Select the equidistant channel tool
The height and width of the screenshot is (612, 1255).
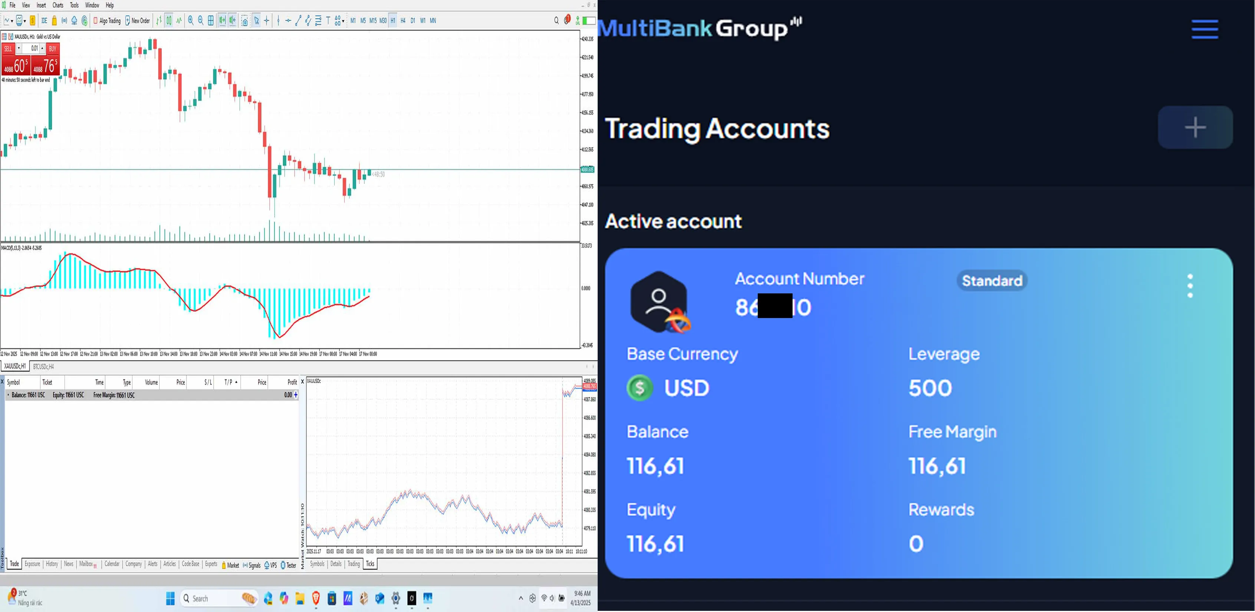[308, 20]
